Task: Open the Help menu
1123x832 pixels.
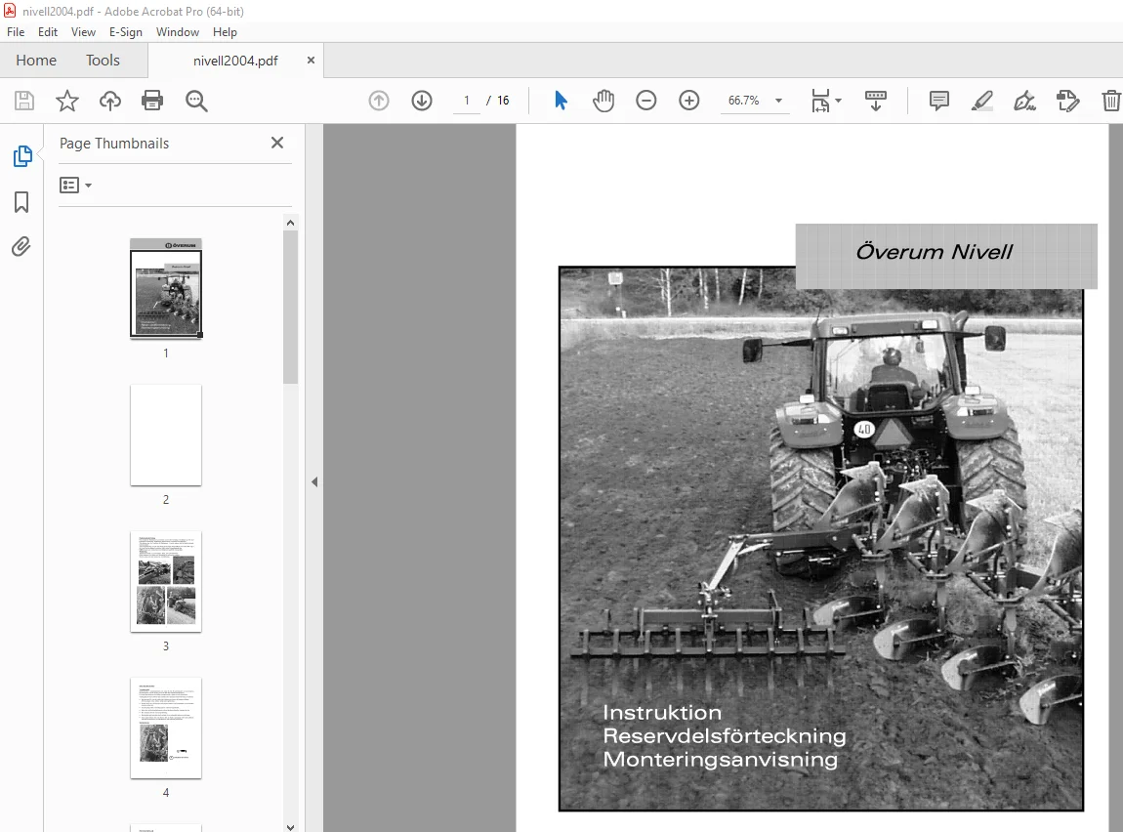Action: click(225, 31)
